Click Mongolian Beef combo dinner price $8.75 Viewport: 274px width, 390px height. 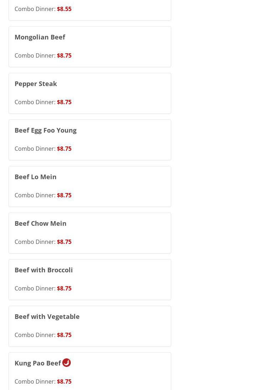pyautogui.click(x=64, y=55)
